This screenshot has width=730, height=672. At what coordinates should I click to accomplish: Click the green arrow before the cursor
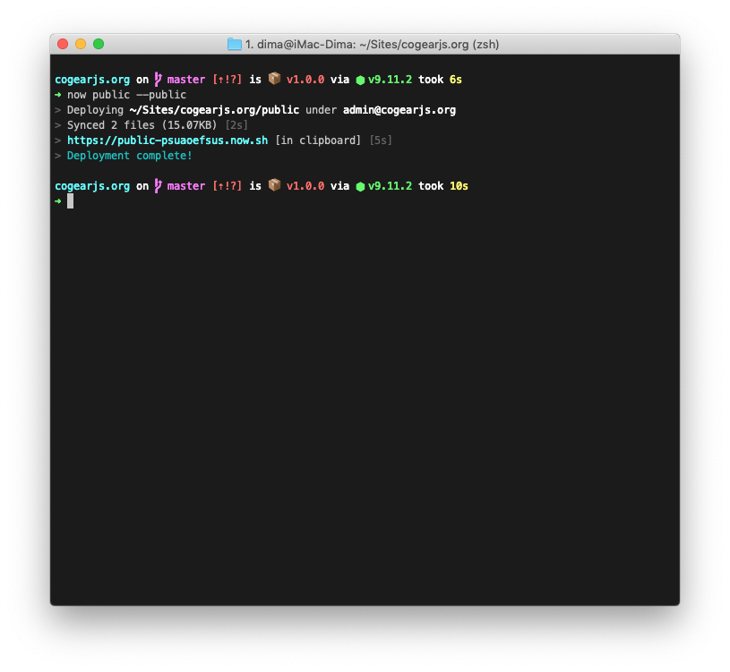coord(57,201)
